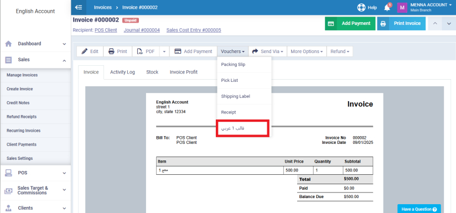Open Sales Settings in sidebar
456x213 pixels.
click(35, 158)
